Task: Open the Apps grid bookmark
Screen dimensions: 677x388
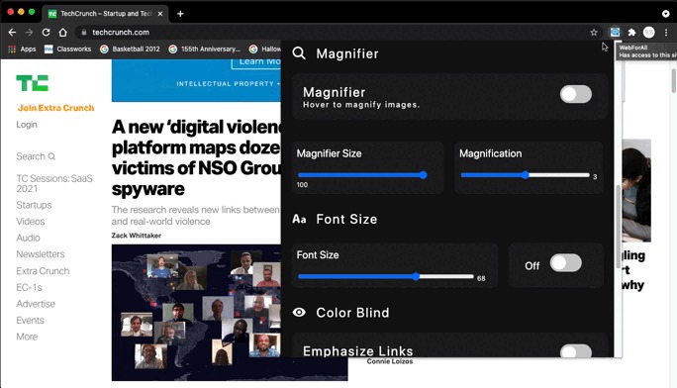Action: pos(23,49)
